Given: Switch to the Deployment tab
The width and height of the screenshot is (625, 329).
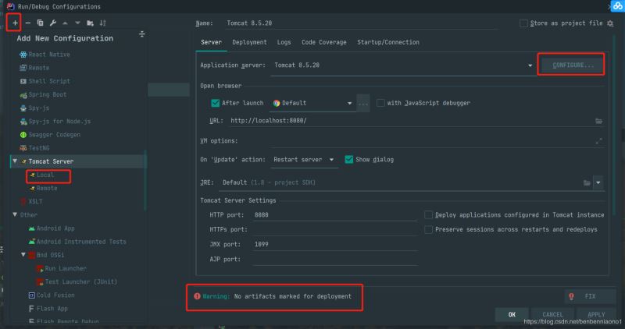Looking at the screenshot, I should [x=249, y=42].
